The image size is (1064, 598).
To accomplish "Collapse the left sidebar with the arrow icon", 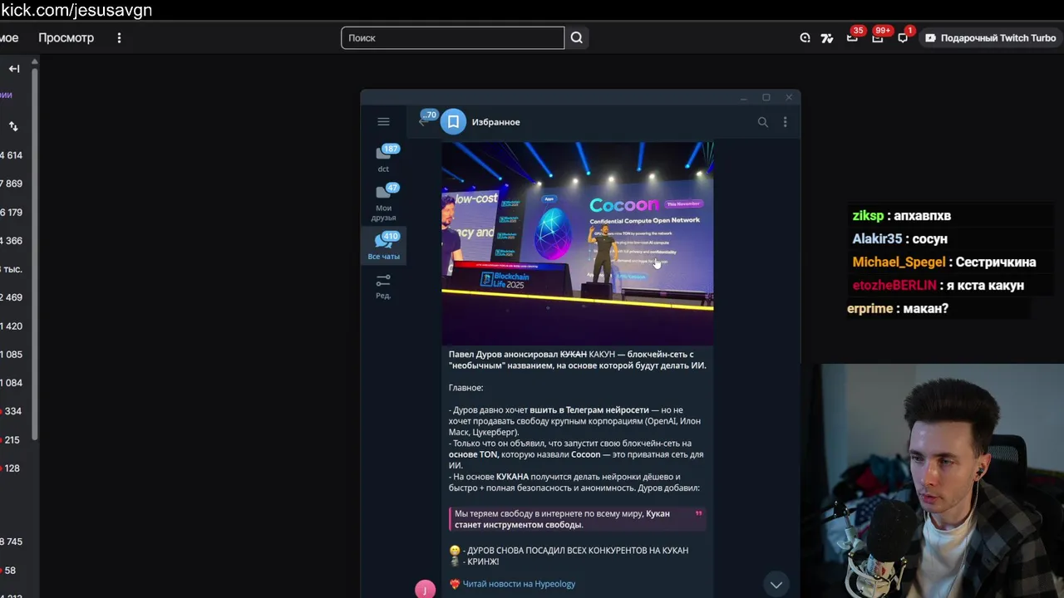I will coord(14,69).
